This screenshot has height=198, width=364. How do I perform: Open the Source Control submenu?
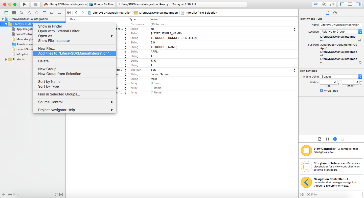click(75, 102)
